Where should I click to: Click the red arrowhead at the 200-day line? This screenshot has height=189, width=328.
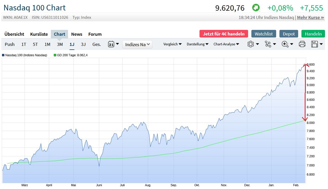[x=305, y=119]
